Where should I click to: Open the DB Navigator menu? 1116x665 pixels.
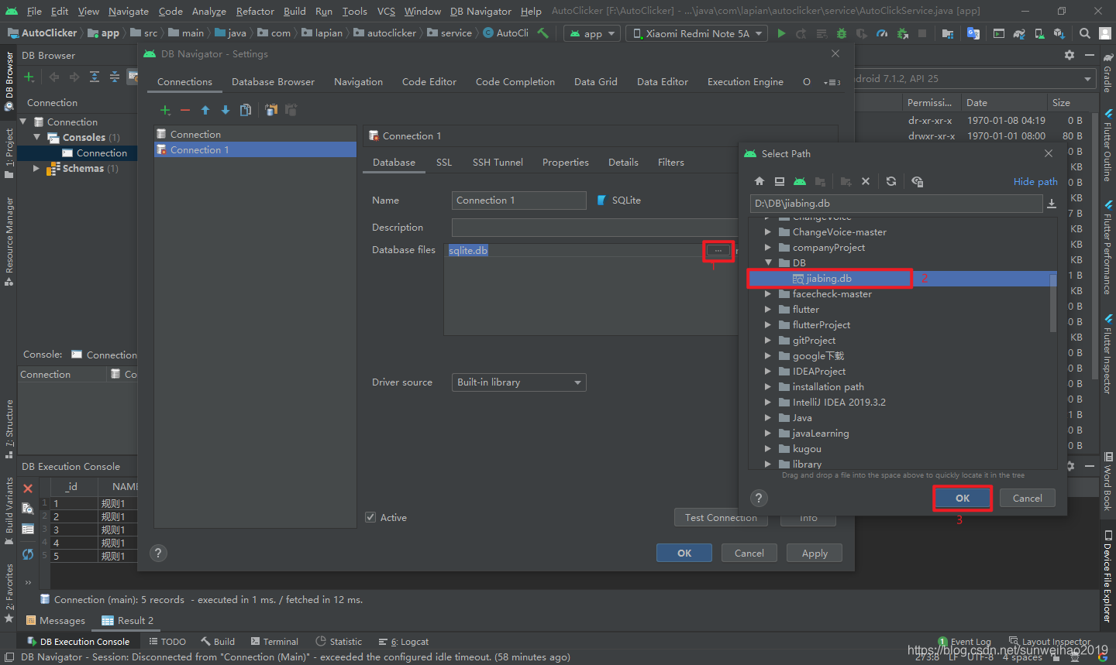tap(480, 11)
